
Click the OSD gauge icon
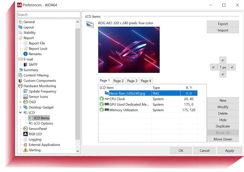[25, 102]
